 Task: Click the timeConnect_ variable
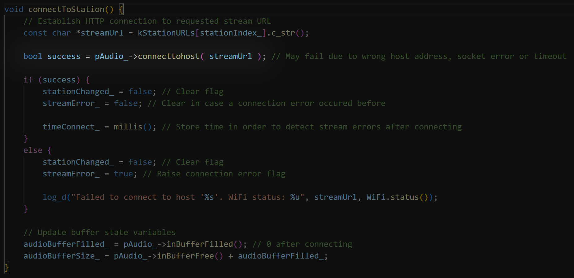71,127
